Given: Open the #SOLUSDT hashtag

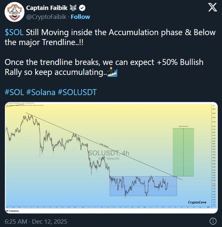Looking at the screenshot, I should [x=77, y=92].
